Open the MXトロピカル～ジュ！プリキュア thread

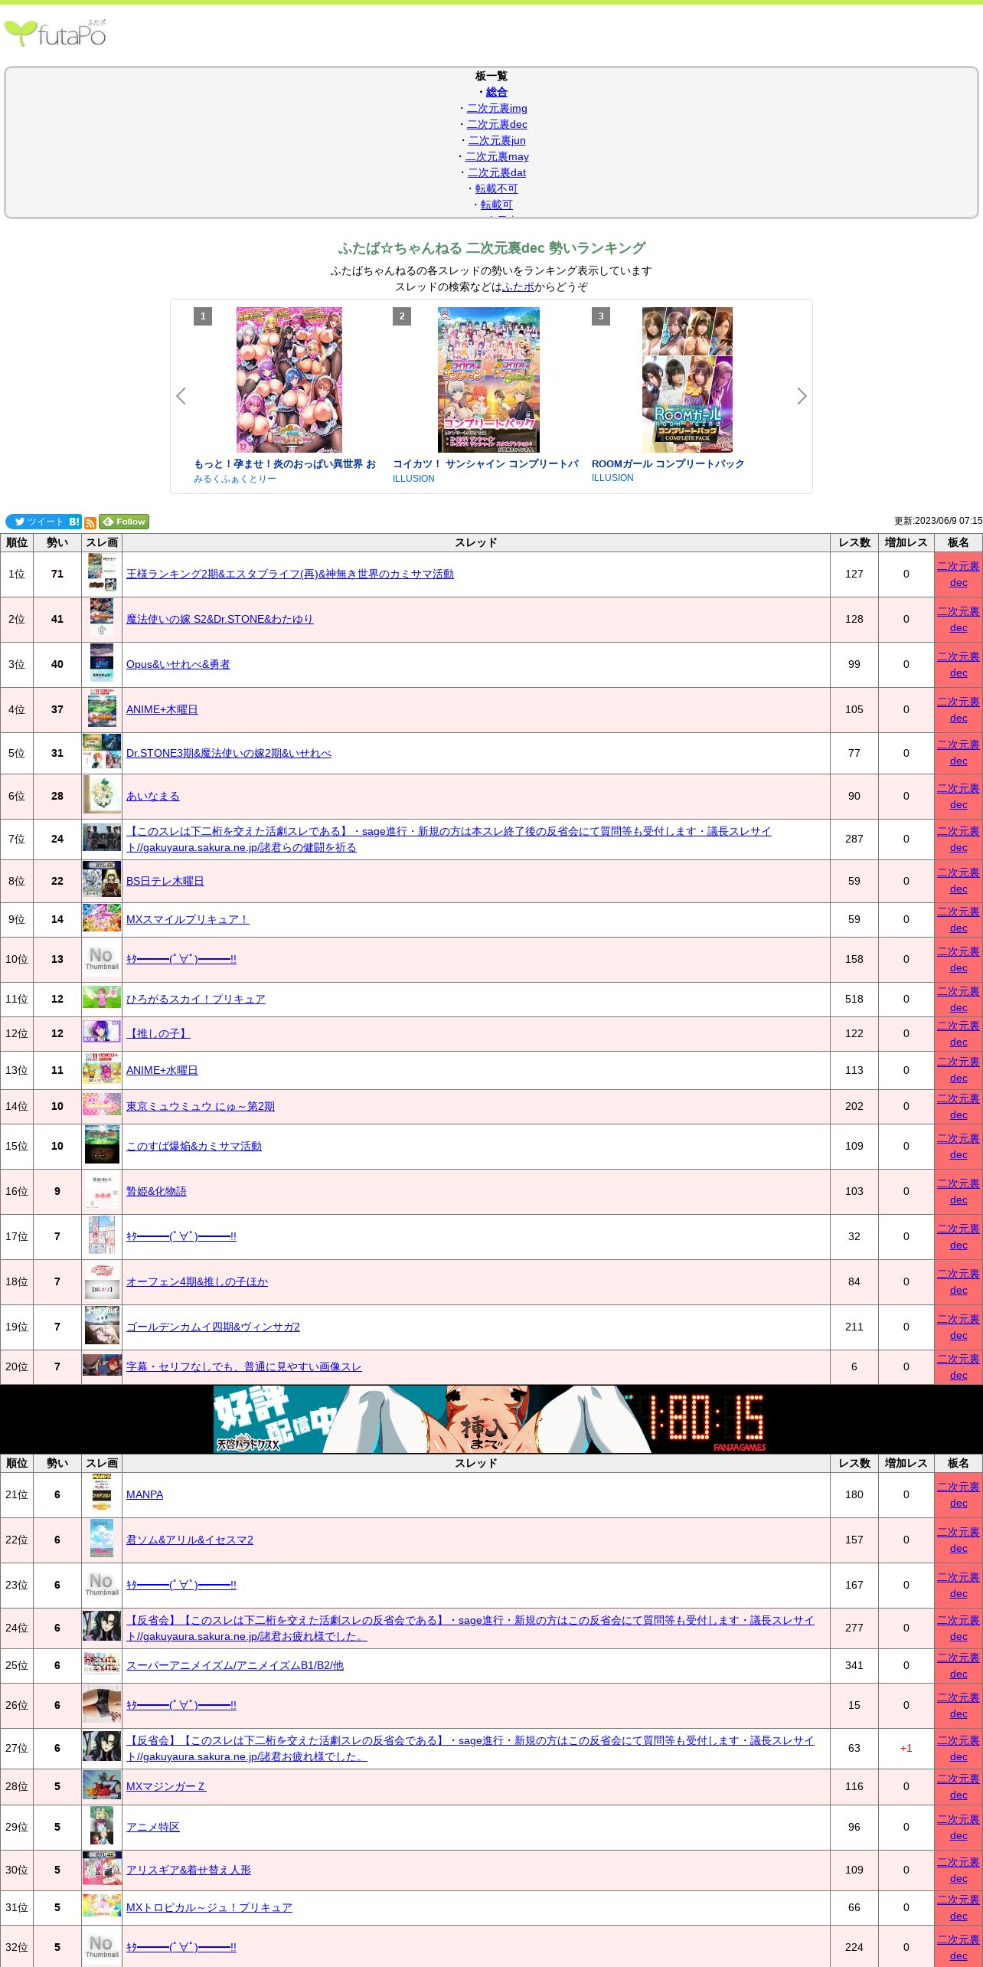pos(209,1907)
